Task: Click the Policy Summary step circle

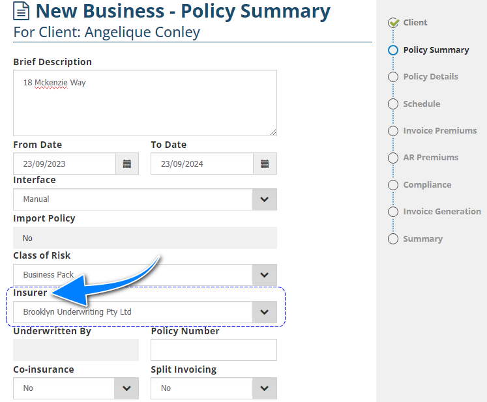Action: (x=393, y=50)
